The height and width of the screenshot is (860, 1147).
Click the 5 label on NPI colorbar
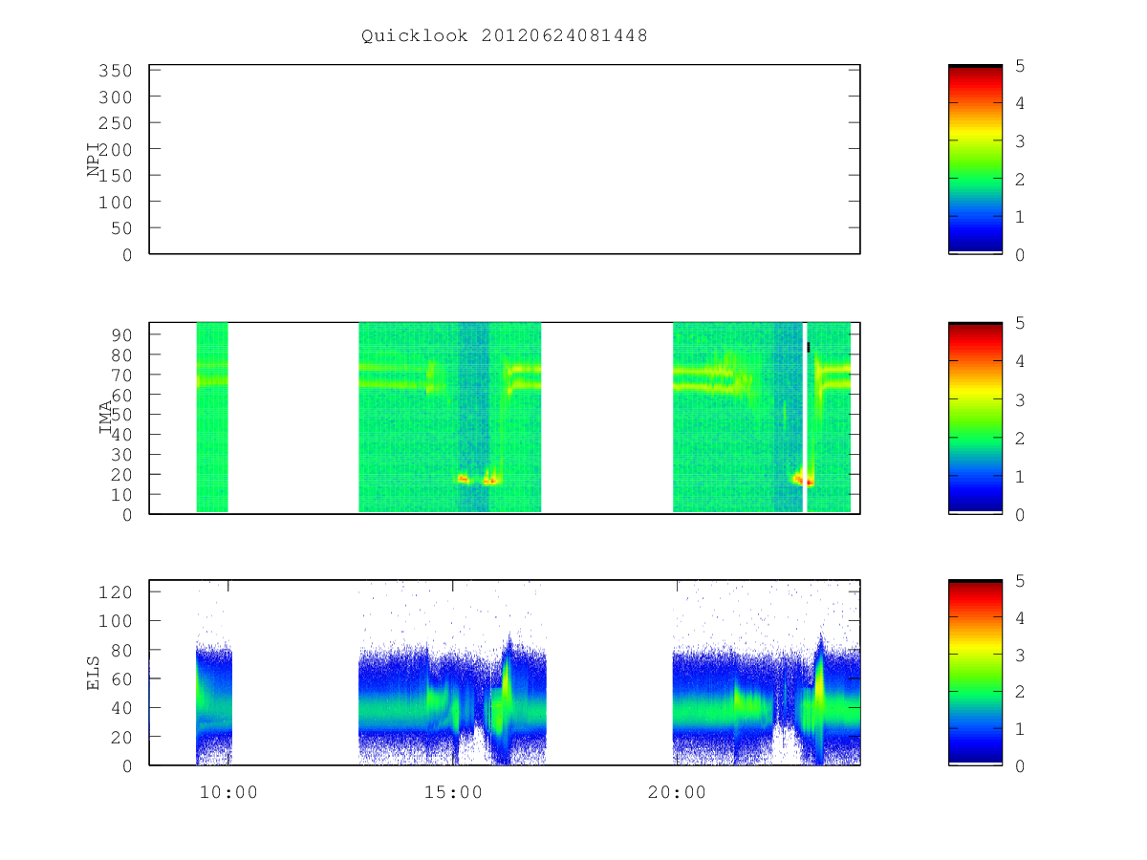pyautogui.click(x=1020, y=66)
